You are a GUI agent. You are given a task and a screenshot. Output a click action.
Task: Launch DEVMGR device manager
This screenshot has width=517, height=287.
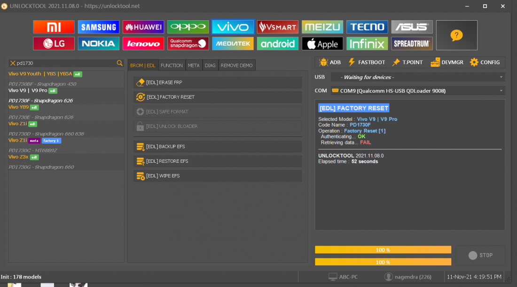(447, 63)
